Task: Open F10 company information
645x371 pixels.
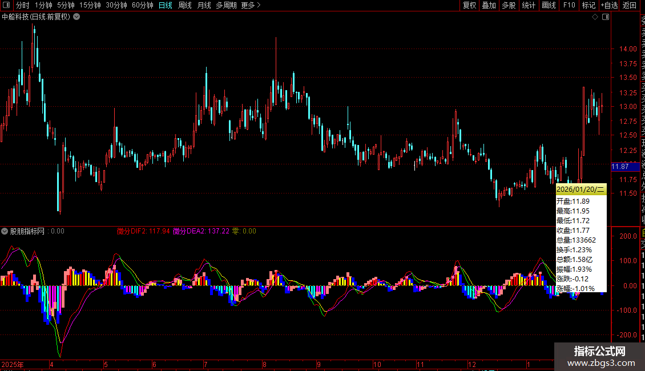Action: [x=569, y=5]
